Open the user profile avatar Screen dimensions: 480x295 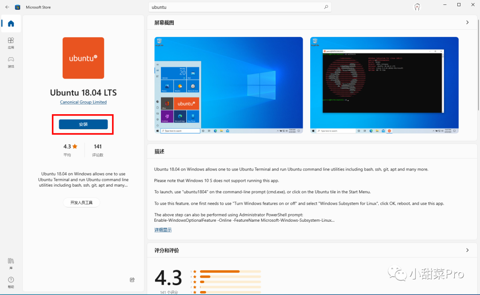tap(417, 7)
